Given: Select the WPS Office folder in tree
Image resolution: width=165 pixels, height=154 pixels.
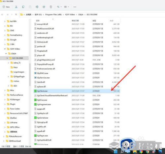Looking at the screenshot, I should coord(13,127).
